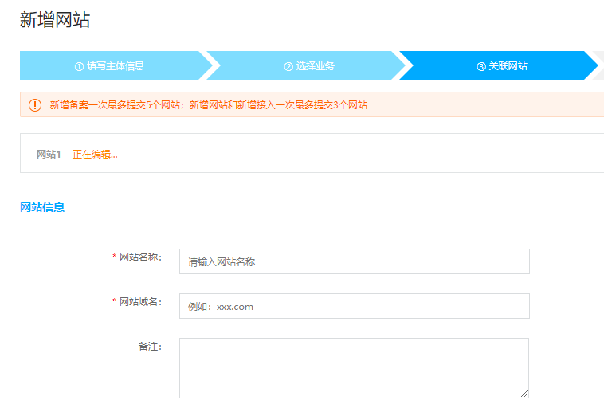This screenshot has height=412, width=604.
Task: Click the circled 2 step icon
Action: click(288, 66)
